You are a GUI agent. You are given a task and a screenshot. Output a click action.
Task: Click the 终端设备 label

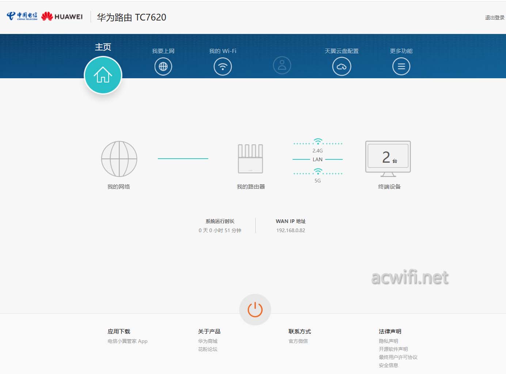pos(389,186)
